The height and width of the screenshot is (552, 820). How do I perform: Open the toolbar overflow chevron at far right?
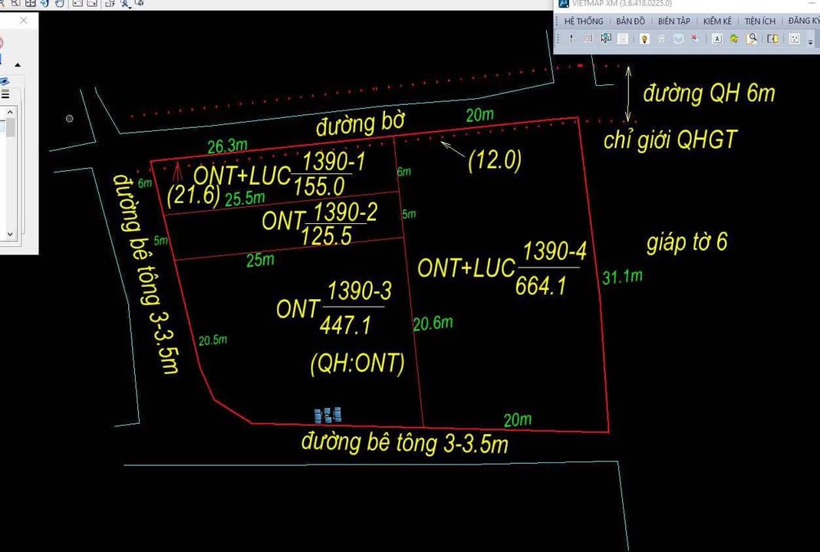(x=812, y=42)
